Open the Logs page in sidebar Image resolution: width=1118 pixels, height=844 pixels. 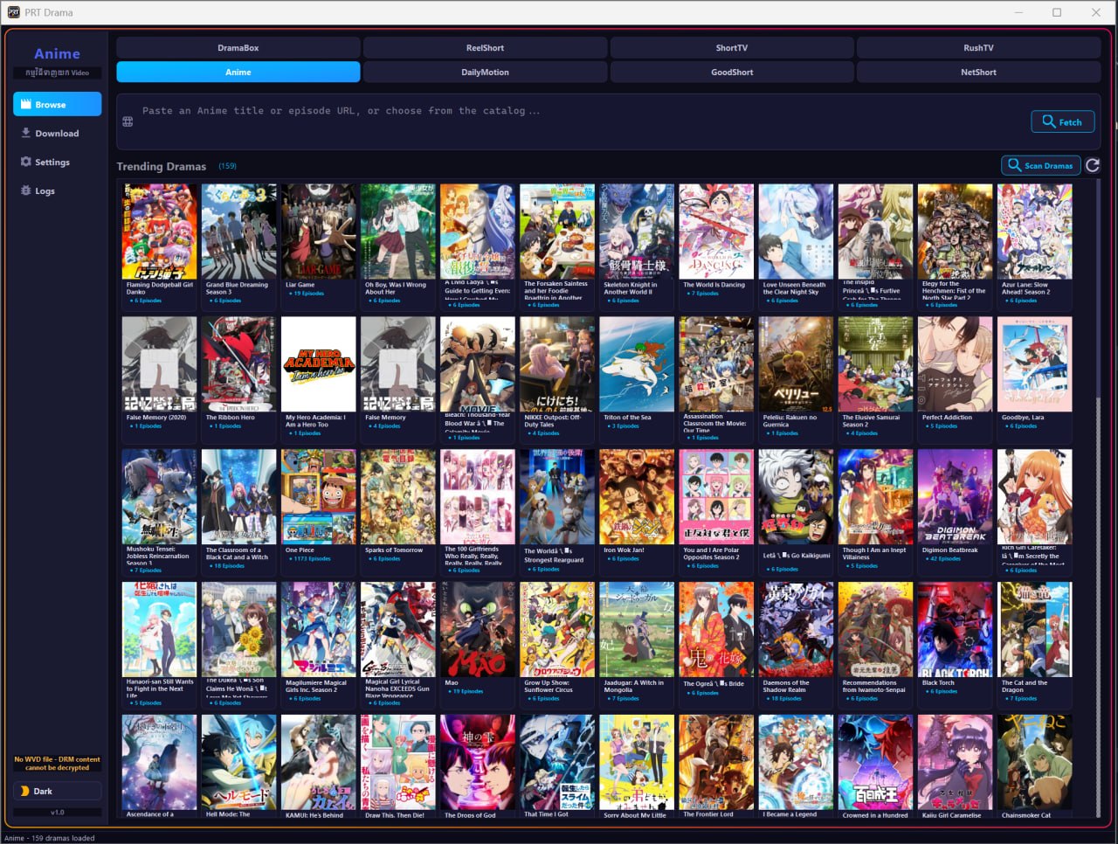[58, 191]
